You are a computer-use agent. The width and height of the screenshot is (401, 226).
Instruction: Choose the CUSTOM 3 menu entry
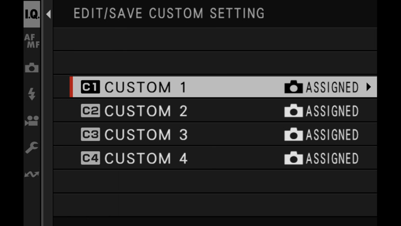215,134
